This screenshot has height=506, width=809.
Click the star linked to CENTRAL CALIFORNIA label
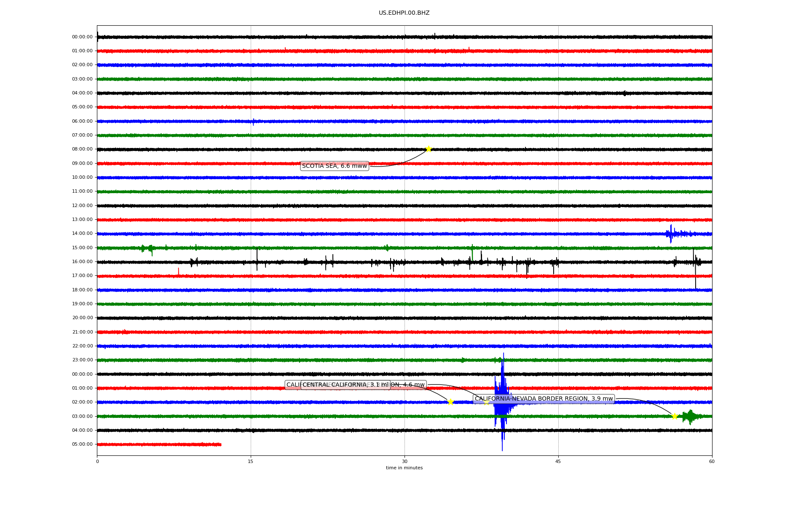point(450,402)
